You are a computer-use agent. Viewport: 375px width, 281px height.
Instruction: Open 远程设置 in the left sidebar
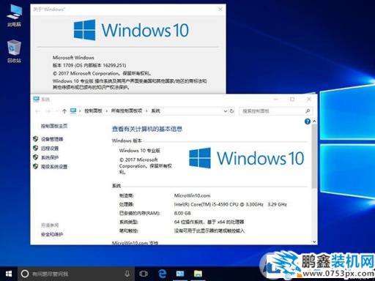[50, 149]
